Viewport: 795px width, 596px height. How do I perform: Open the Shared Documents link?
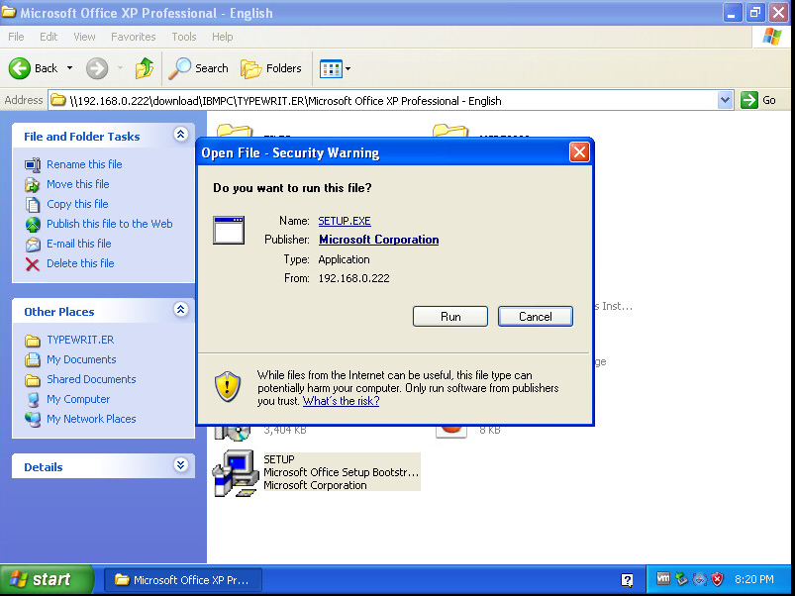click(x=91, y=379)
